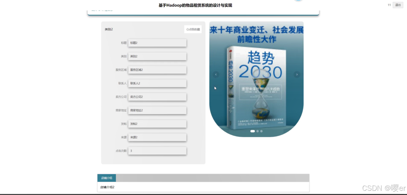The image size is (407, 195).
Task: Click the 店铺介绍2 description text
Action: point(107,187)
